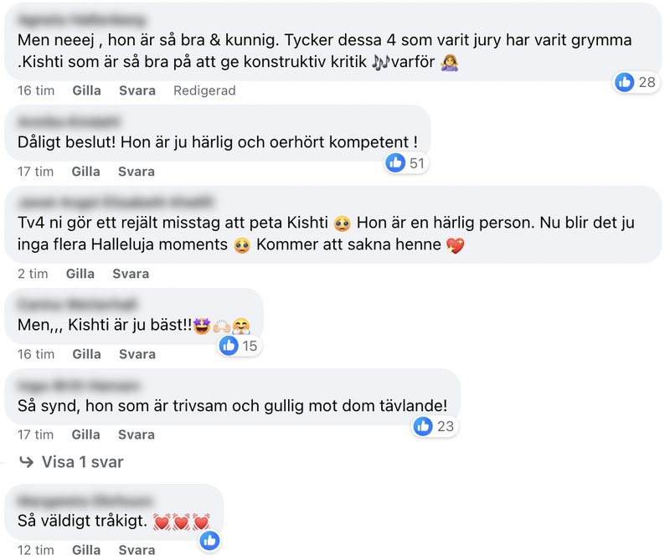Like the 'Tv4 ni gör' comment via Gilla
The image size is (670, 560).
click(x=80, y=274)
